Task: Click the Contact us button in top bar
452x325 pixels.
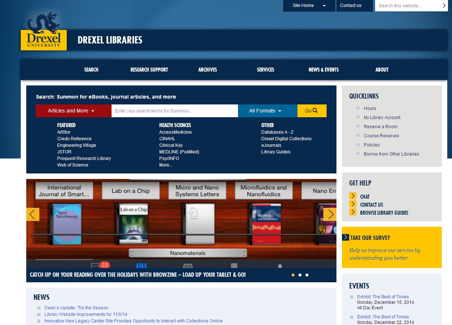Action: (354, 5)
